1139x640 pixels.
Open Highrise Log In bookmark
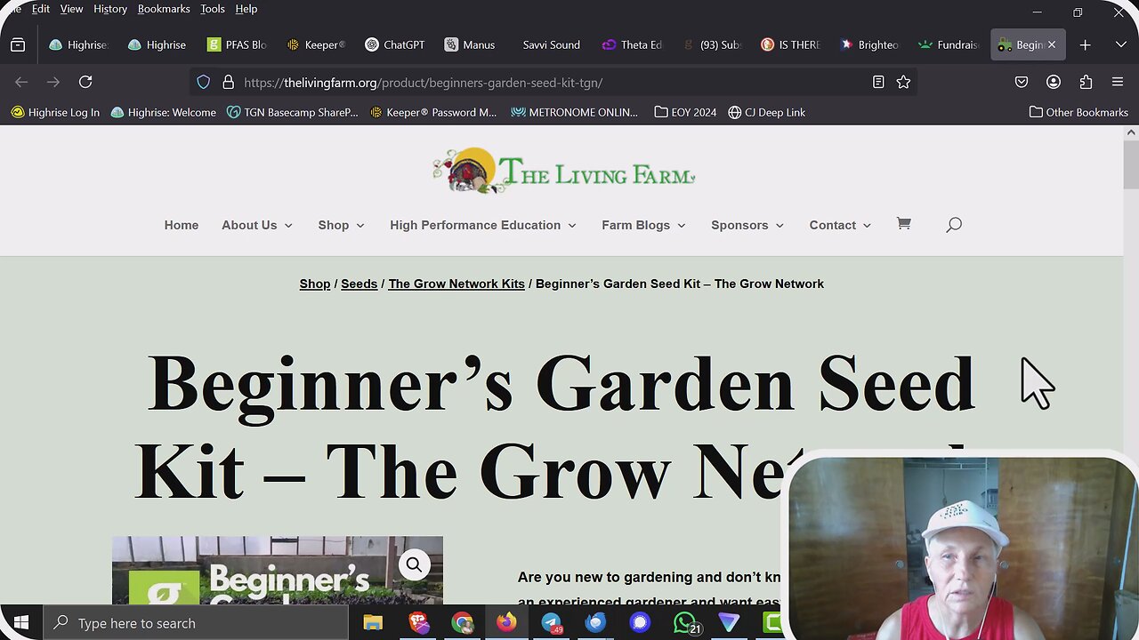55,112
